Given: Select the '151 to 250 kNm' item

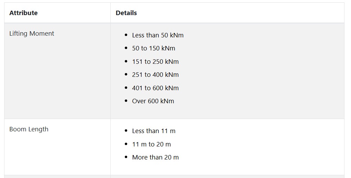Looking at the screenshot, I should click(x=155, y=62).
